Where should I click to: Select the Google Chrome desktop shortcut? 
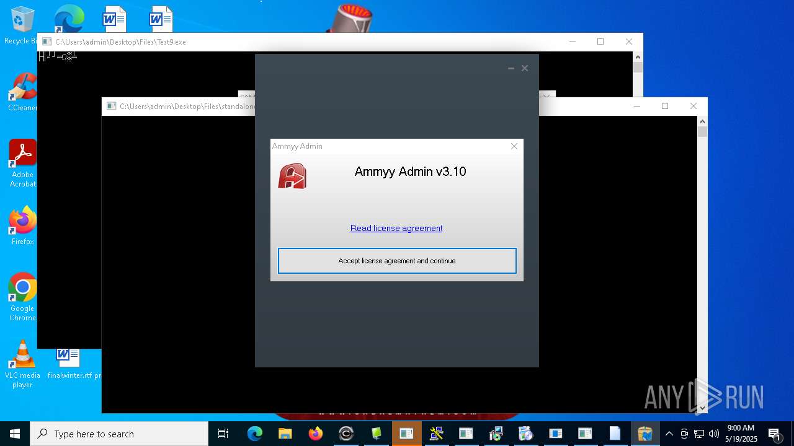pyautogui.click(x=22, y=297)
